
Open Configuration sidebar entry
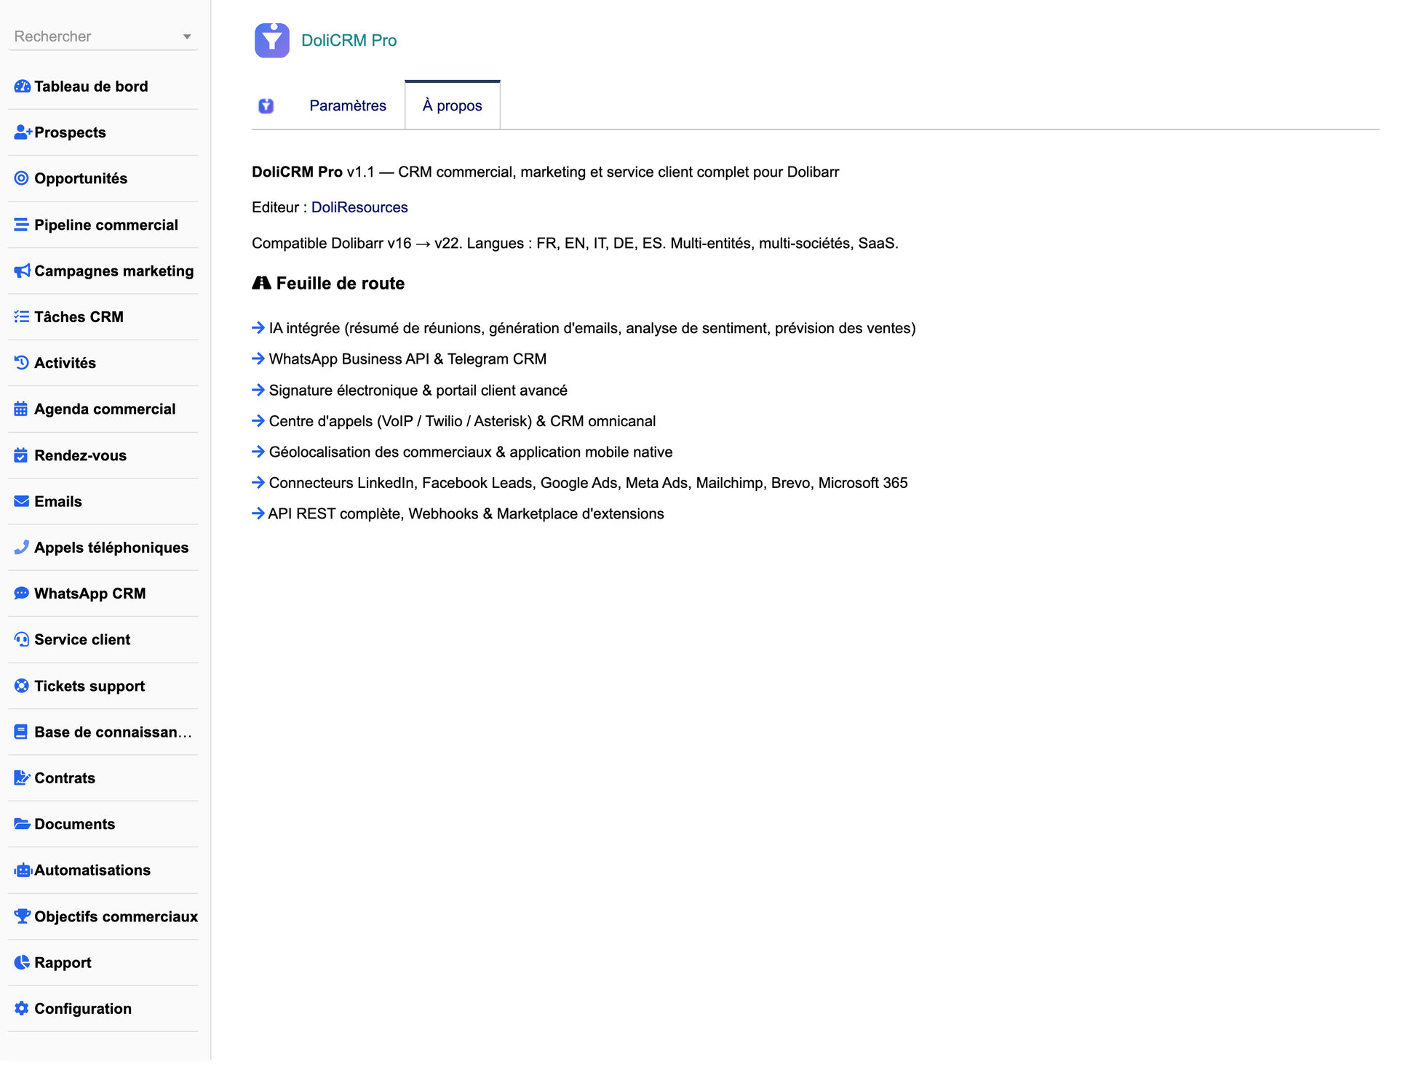pos(83,1008)
